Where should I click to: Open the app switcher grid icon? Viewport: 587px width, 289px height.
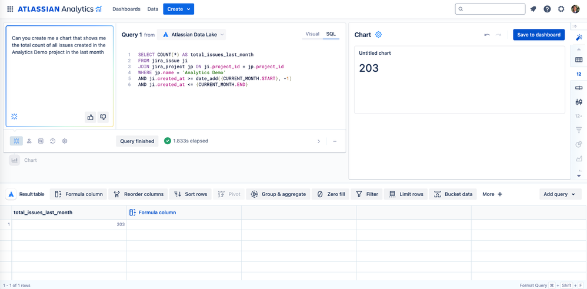point(10,9)
